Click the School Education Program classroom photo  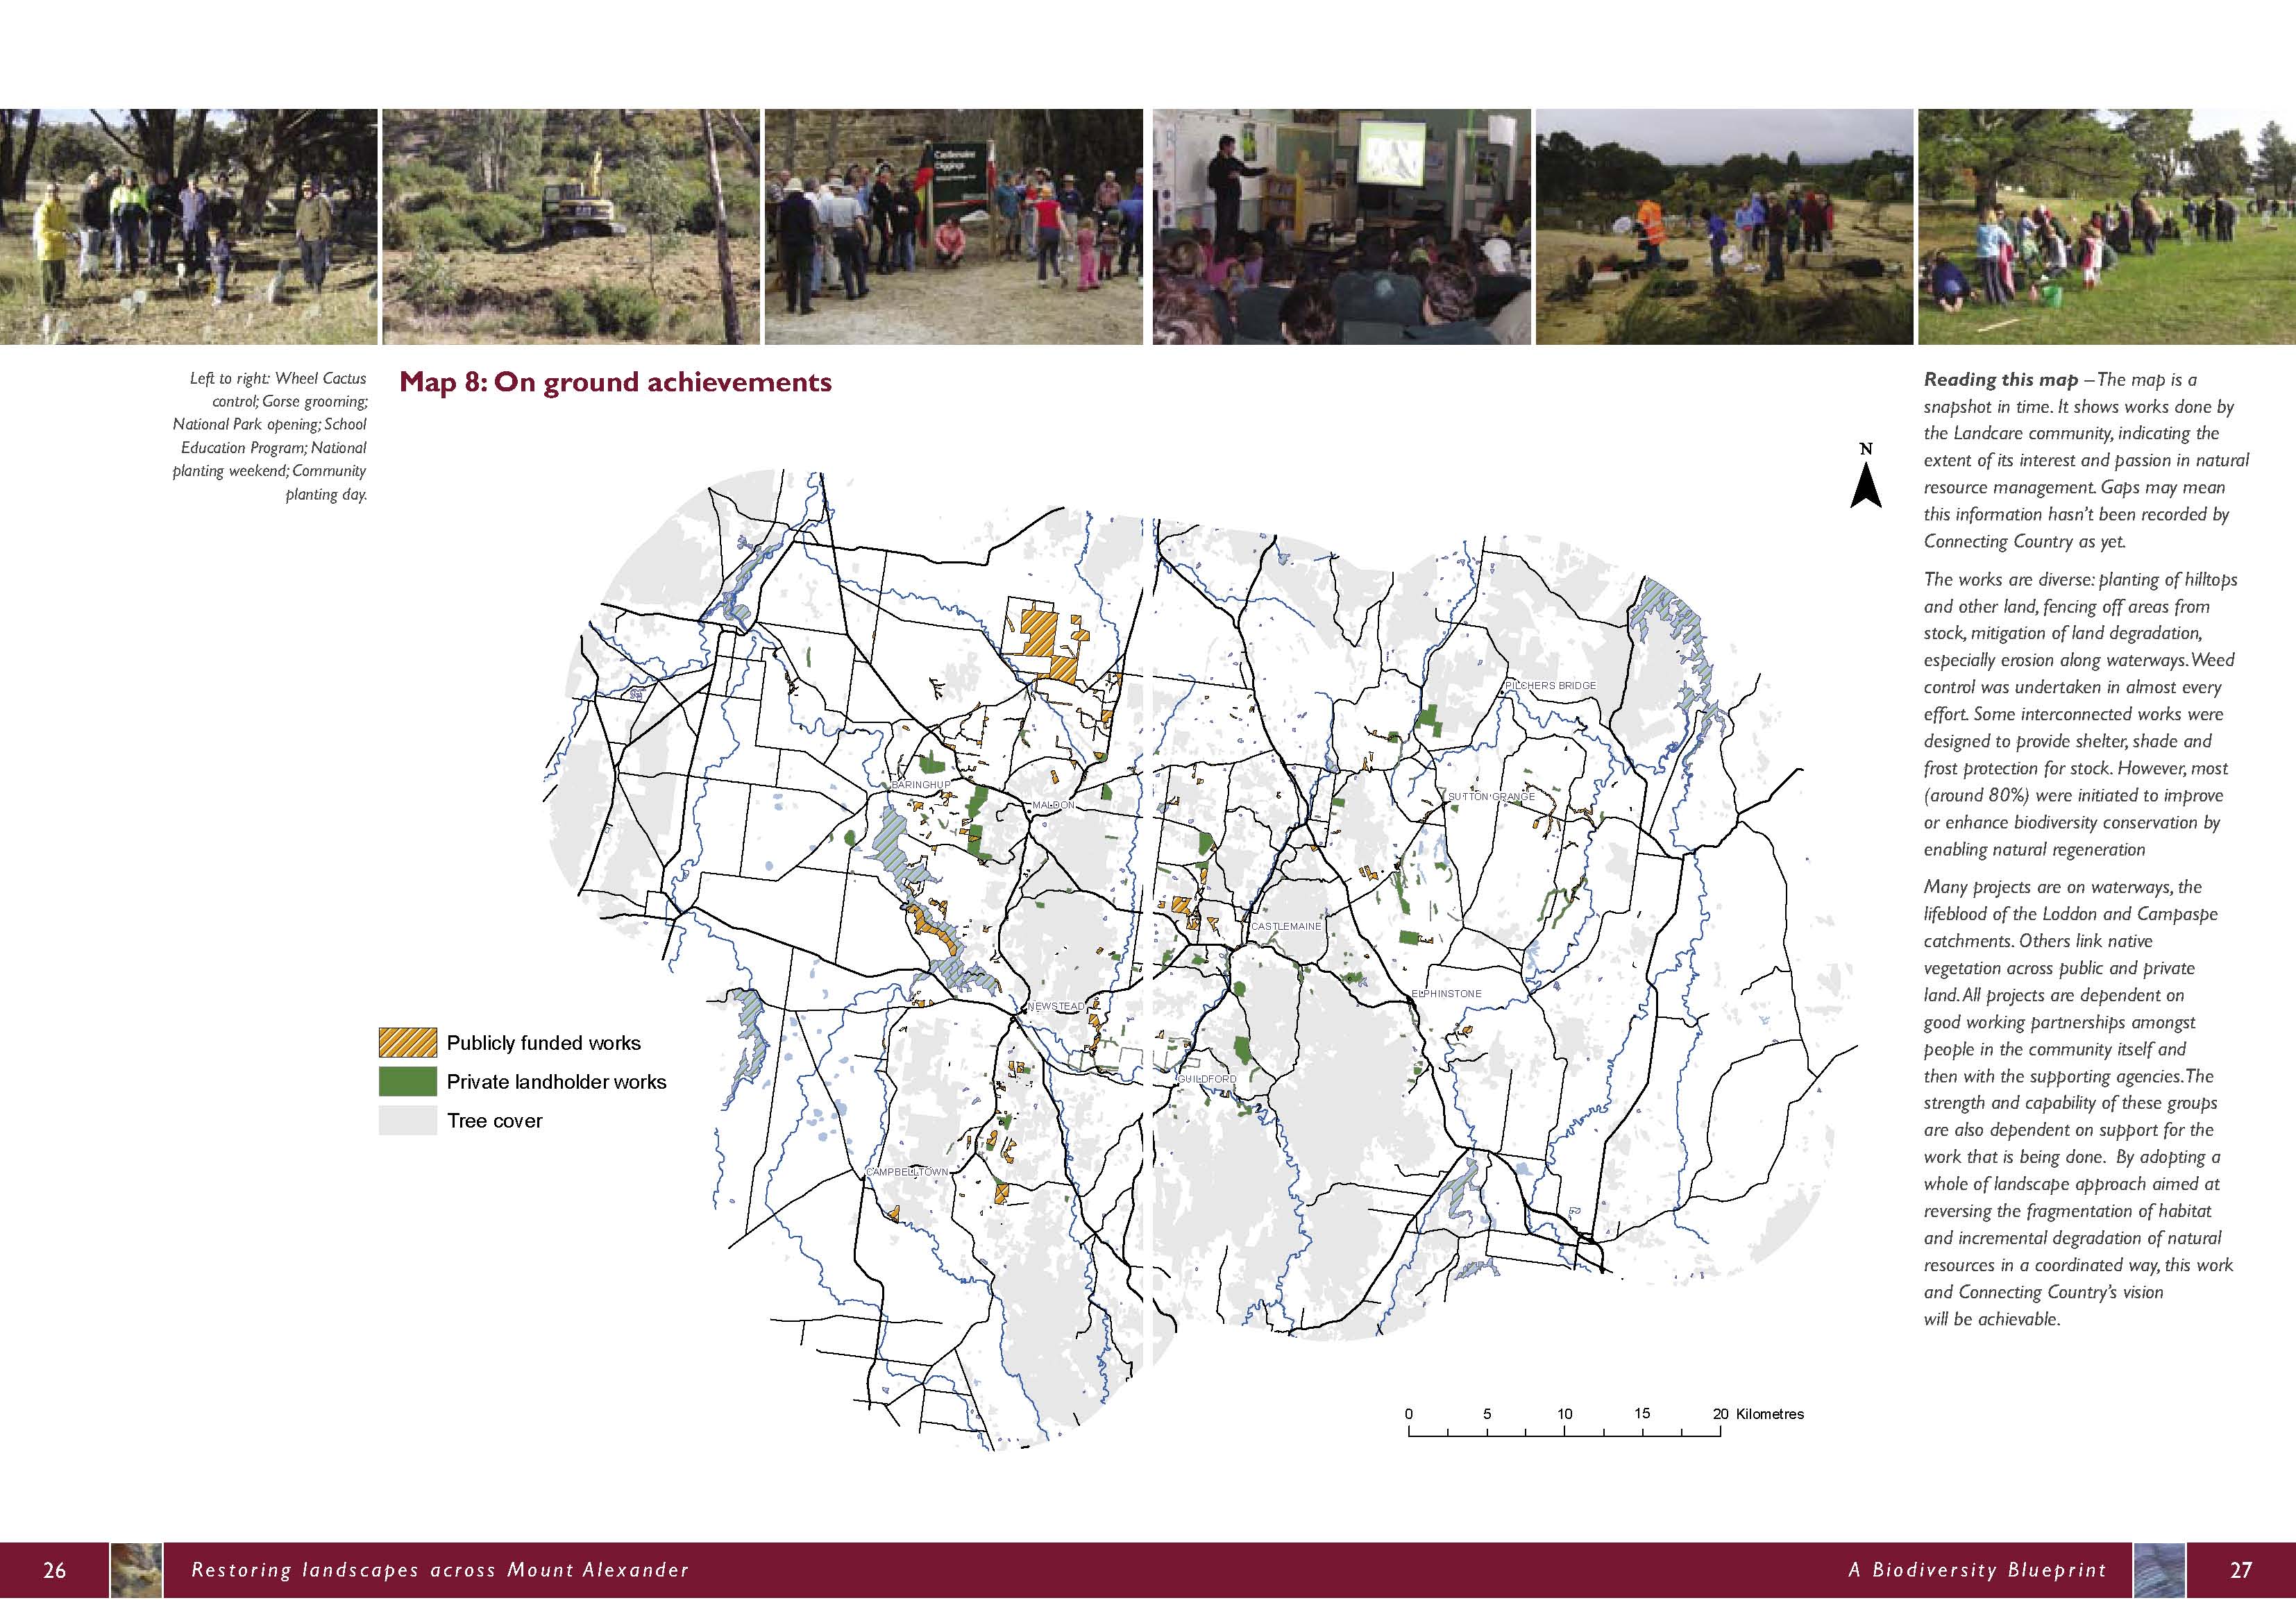tap(1341, 227)
